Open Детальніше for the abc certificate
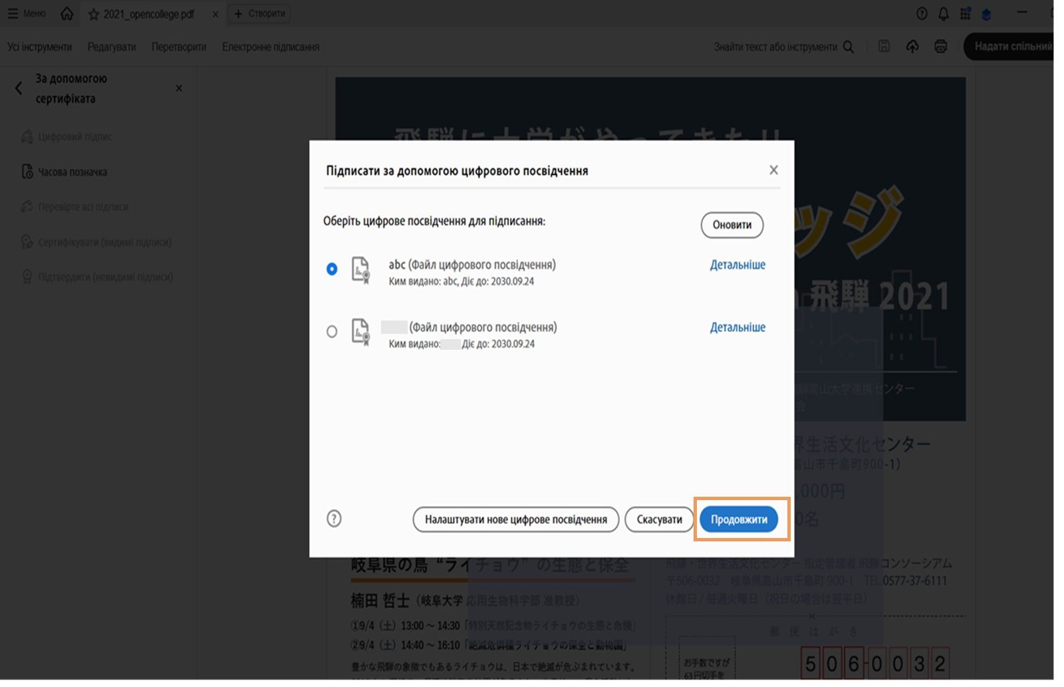 pyautogui.click(x=737, y=265)
